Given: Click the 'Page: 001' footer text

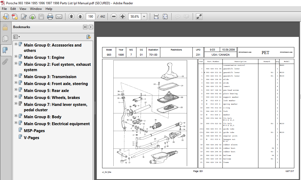Looking at the screenshot, I should click(x=198, y=171).
